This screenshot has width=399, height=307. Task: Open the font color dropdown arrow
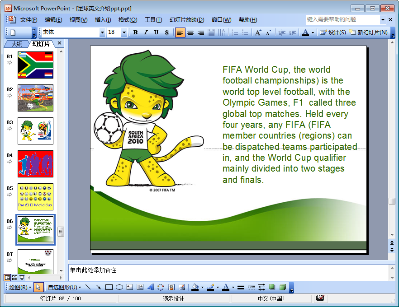tap(313, 32)
